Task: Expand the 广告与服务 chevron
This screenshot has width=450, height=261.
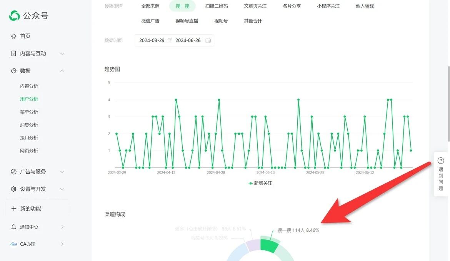Action: tap(62, 172)
